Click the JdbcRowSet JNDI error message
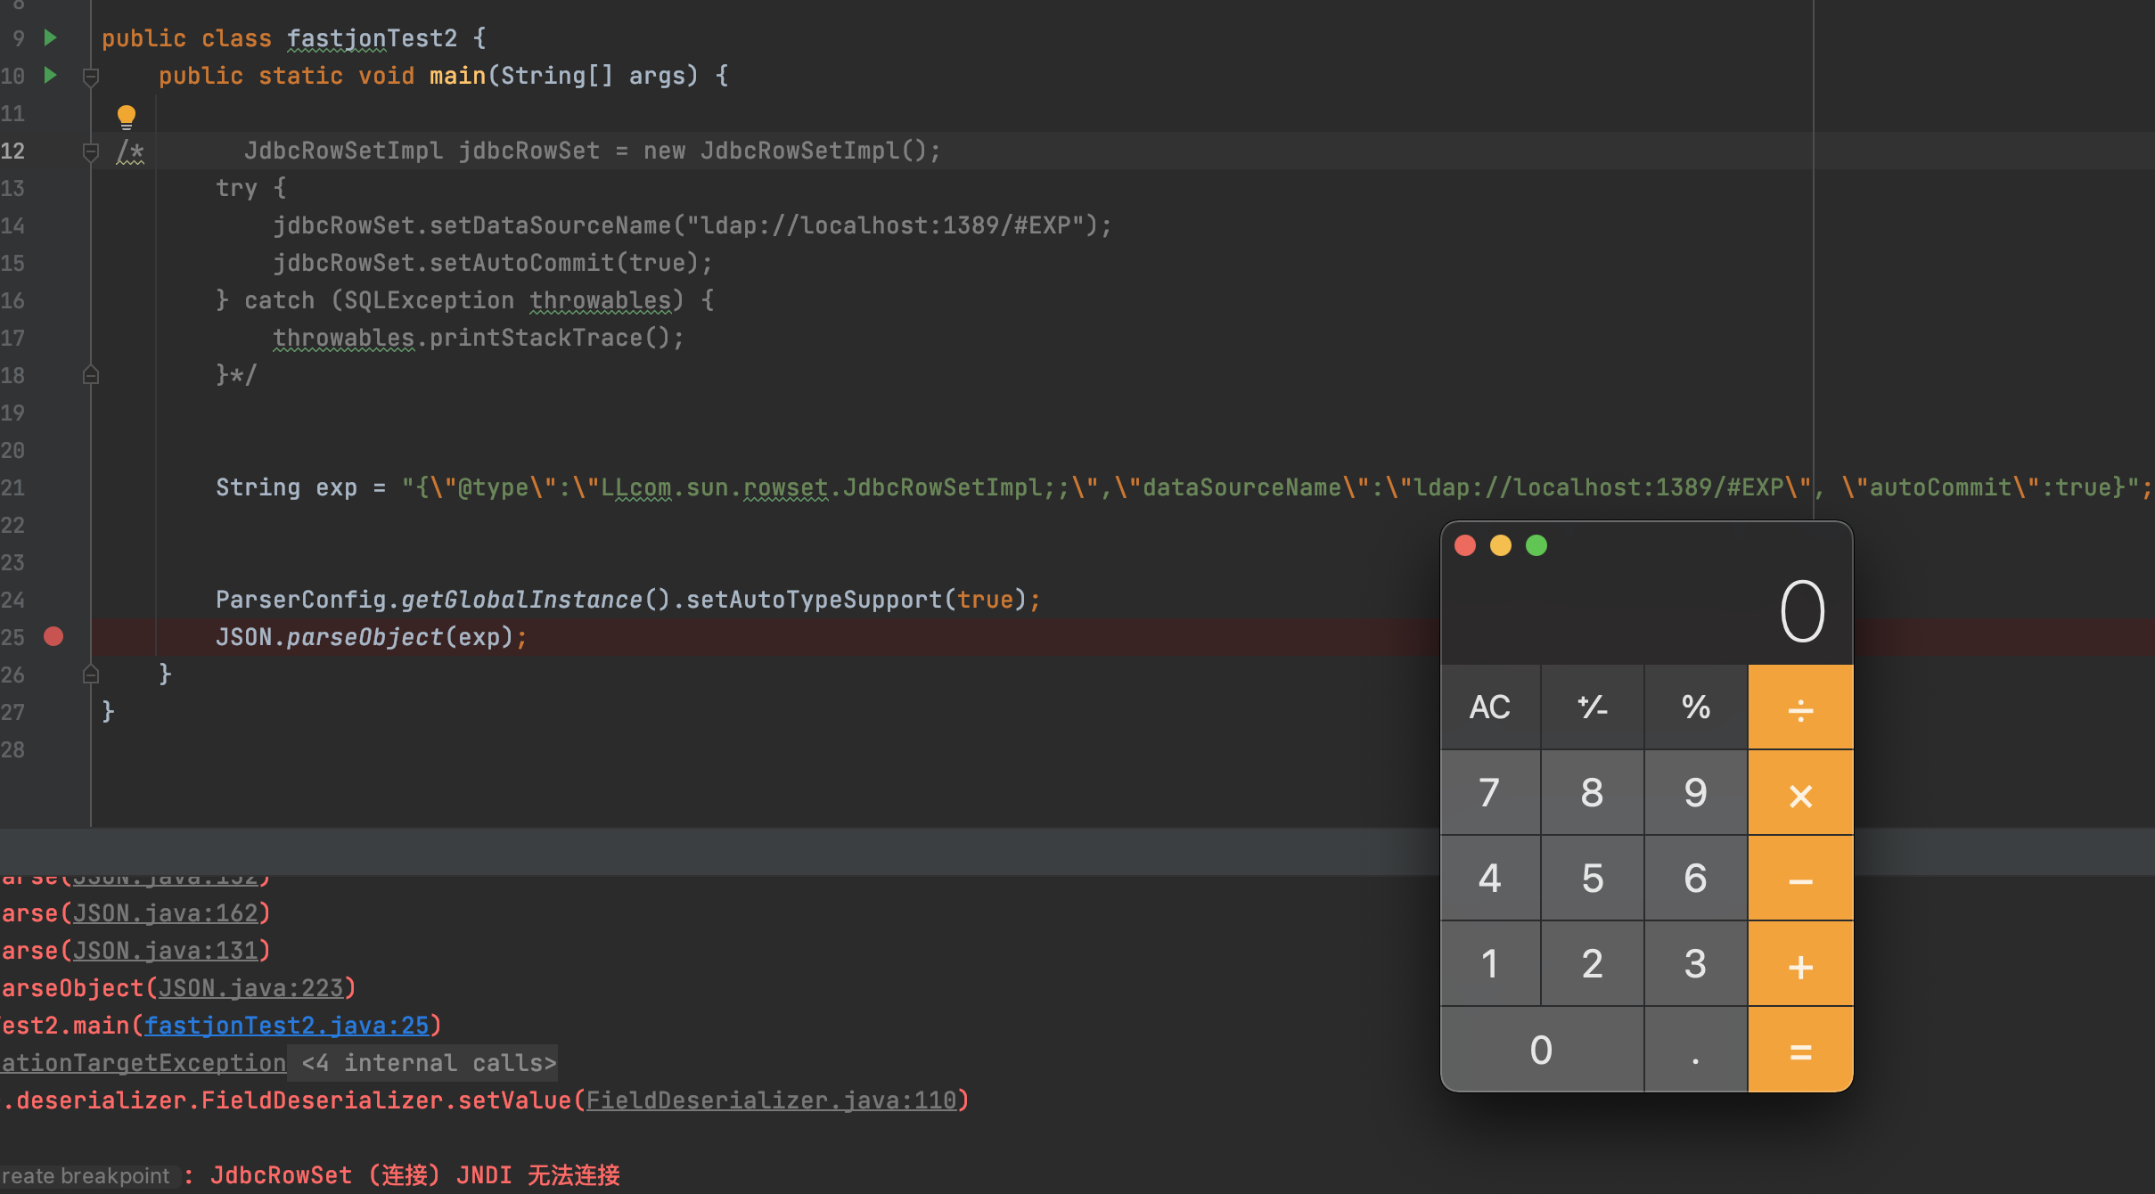 pyautogui.click(x=415, y=1175)
